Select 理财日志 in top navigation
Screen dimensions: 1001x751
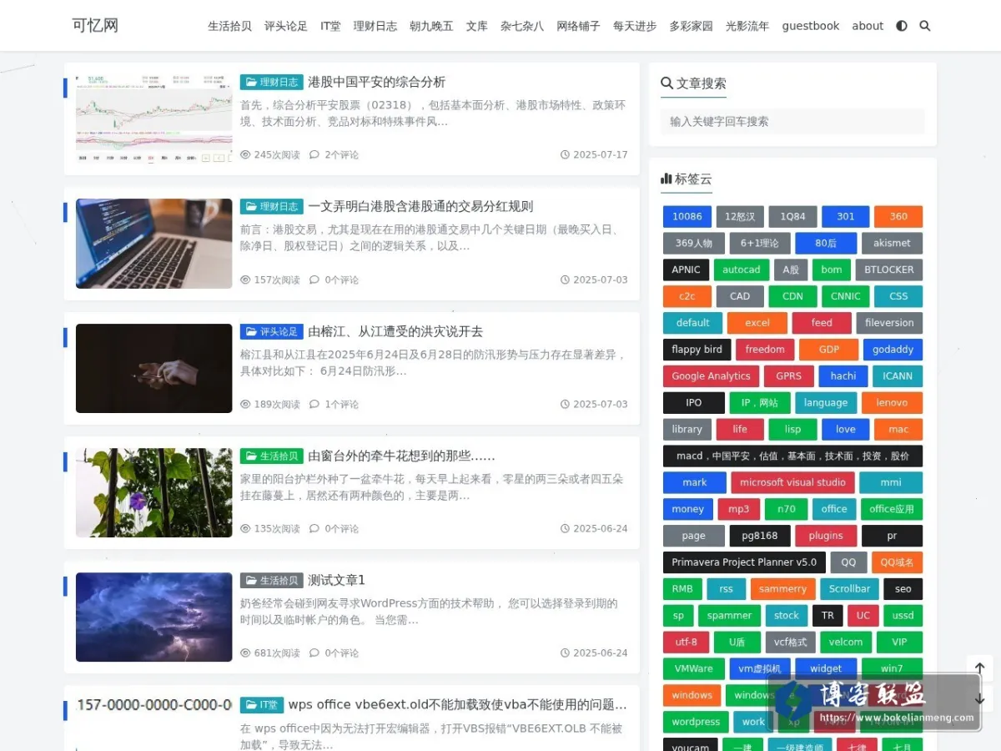pos(375,26)
